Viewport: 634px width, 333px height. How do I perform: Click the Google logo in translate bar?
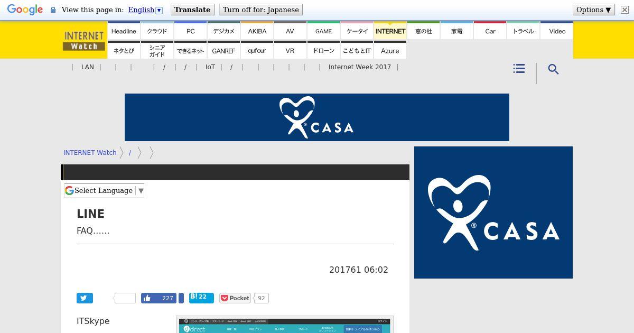pos(25,10)
